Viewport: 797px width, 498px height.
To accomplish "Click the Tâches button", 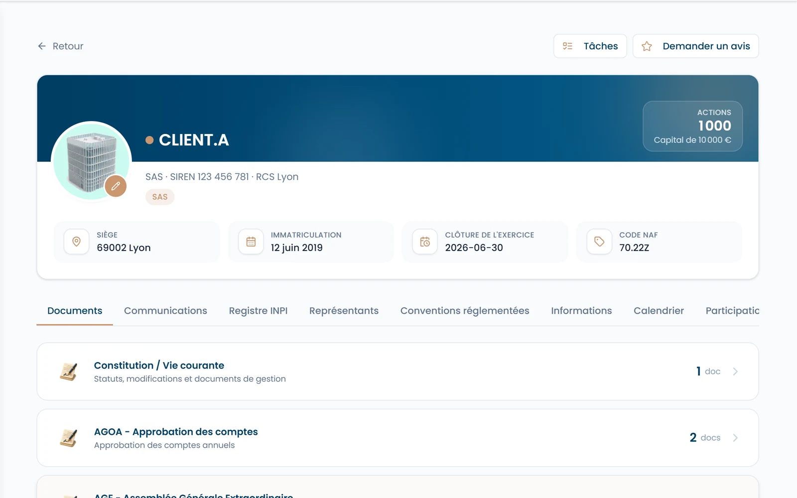I will click(x=590, y=46).
